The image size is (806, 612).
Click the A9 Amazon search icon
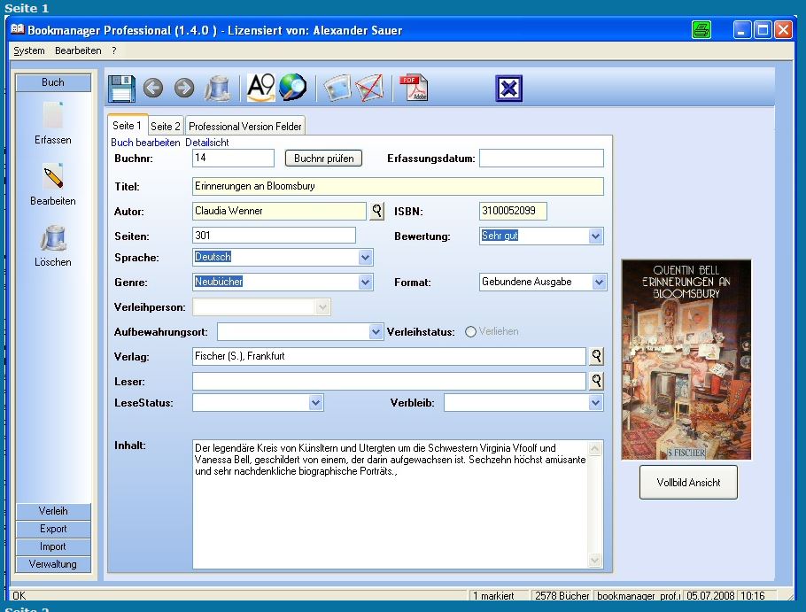point(260,88)
